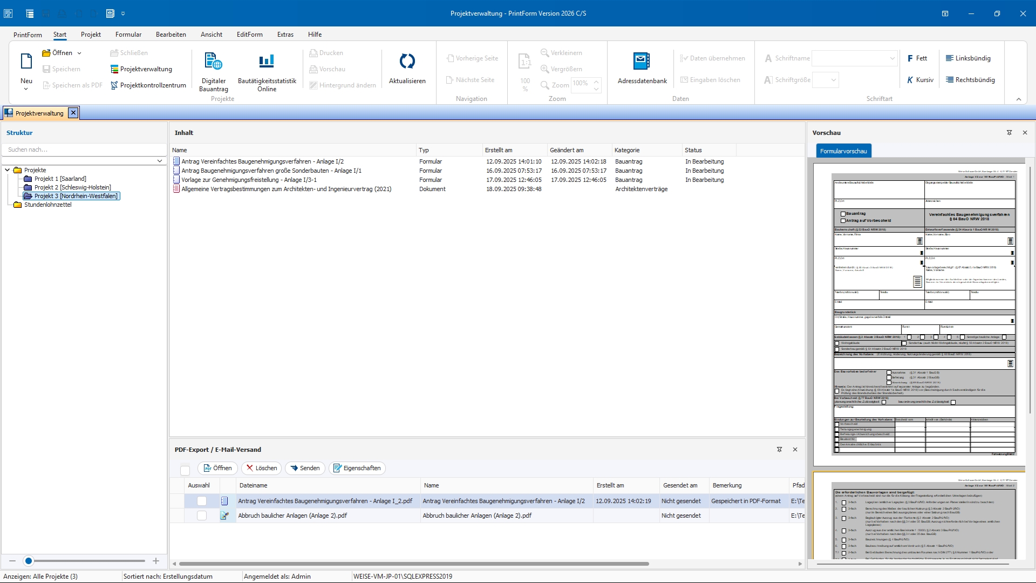
Task: Toggle the select-all checkbox in PDF-Export toolbar
Action: tap(185, 470)
